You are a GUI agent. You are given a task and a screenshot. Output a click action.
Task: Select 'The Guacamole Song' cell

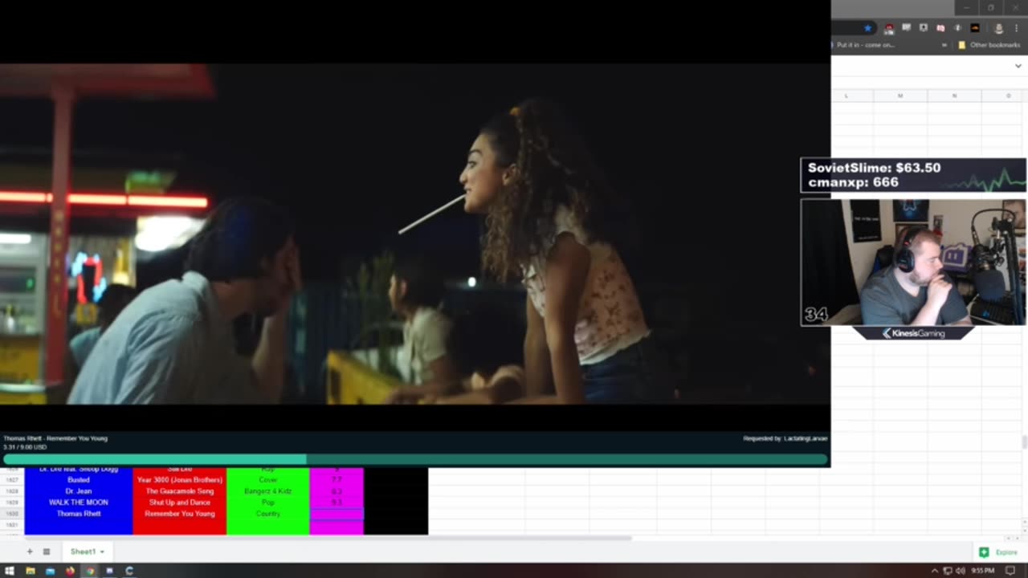coord(179,490)
